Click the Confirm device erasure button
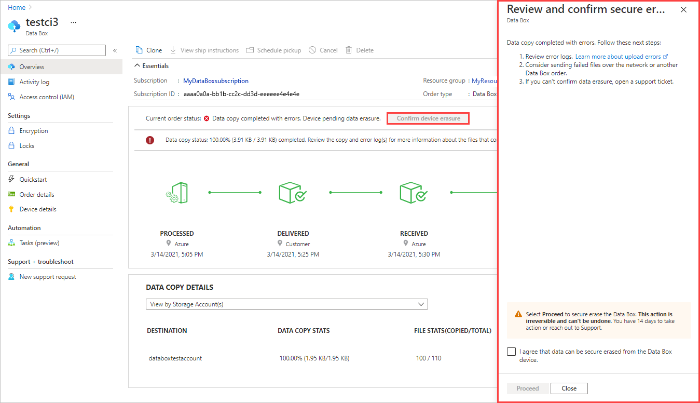 (x=428, y=118)
